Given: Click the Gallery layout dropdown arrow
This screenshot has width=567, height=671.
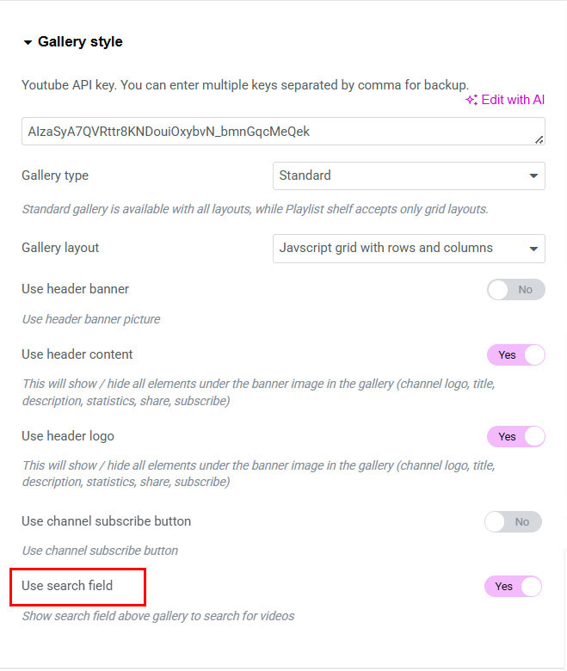Looking at the screenshot, I should click(533, 249).
